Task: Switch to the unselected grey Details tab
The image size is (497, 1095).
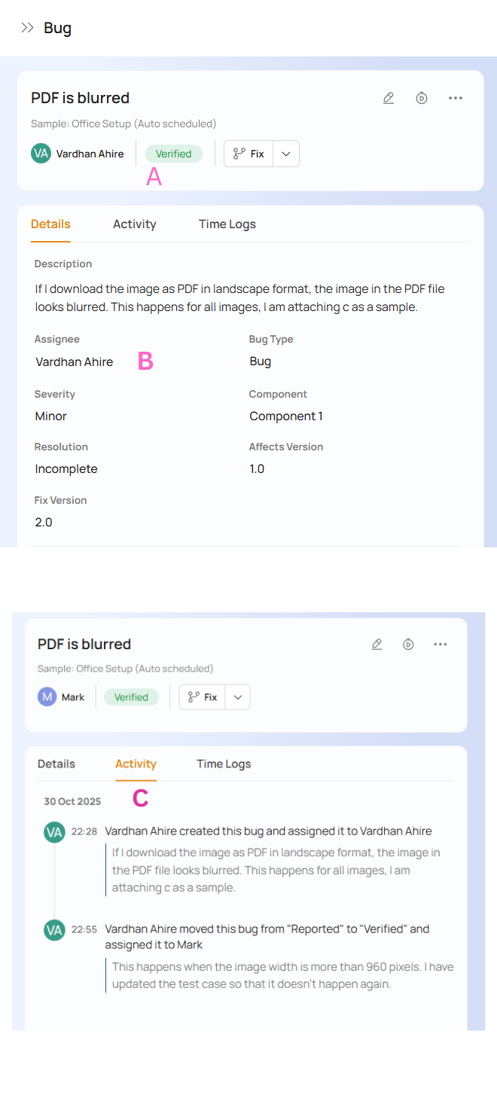Action: pos(56,764)
